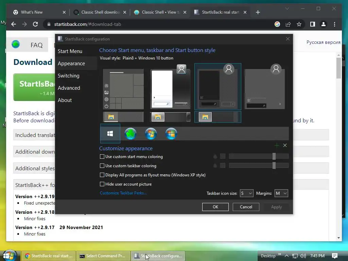This screenshot has width=348, height=261.
Task: Open the Action Center notification icon
Action: (x=335, y=256)
